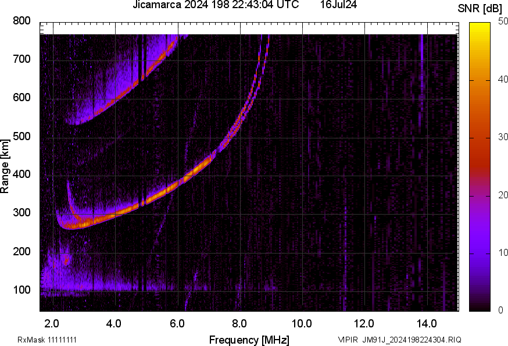Click the colorbar 0 tick label
508x346 pixels.
point(501,311)
